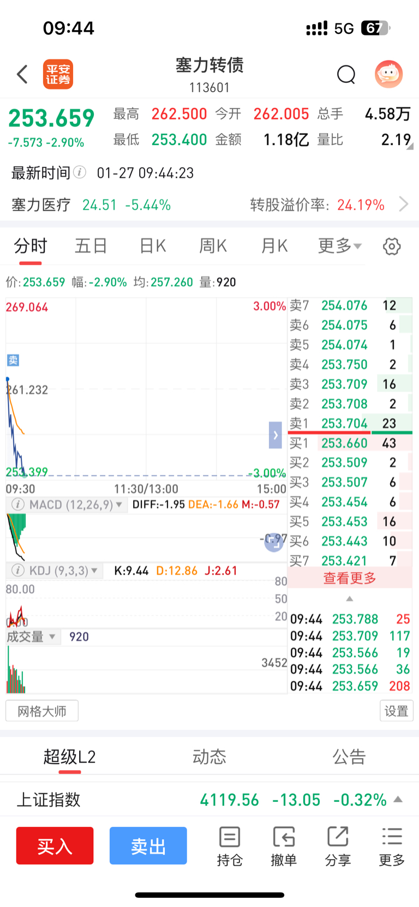Open chart settings gear icon
Screen dimensions: 419x907
pos(391,247)
